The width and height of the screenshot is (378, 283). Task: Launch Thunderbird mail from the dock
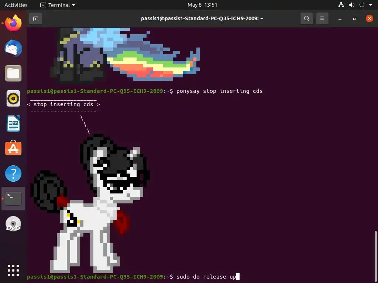click(13, 48)
